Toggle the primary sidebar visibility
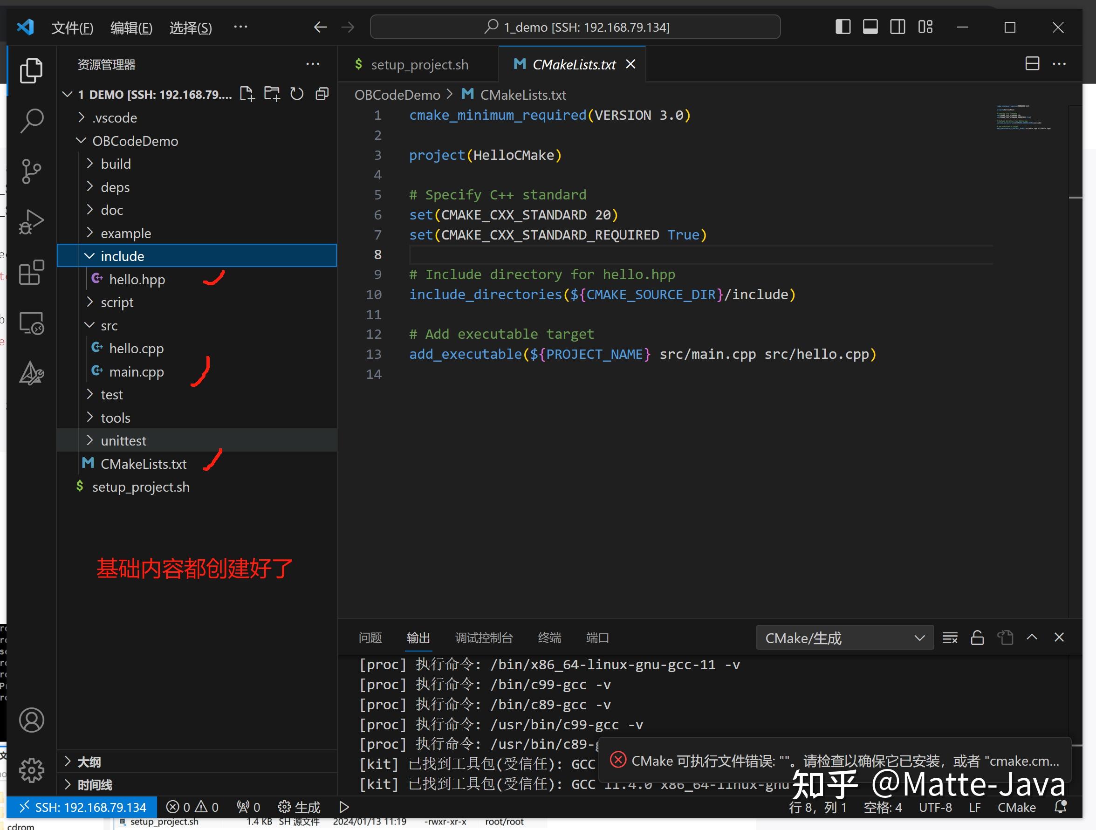 coord(843,27)
